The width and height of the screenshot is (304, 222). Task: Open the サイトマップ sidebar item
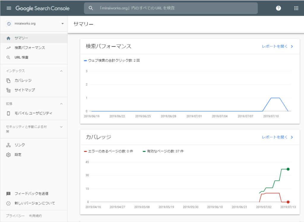(34, 90)
